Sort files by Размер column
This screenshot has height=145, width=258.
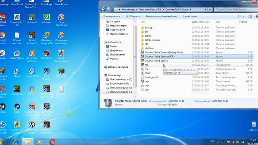tap(243, 22)
